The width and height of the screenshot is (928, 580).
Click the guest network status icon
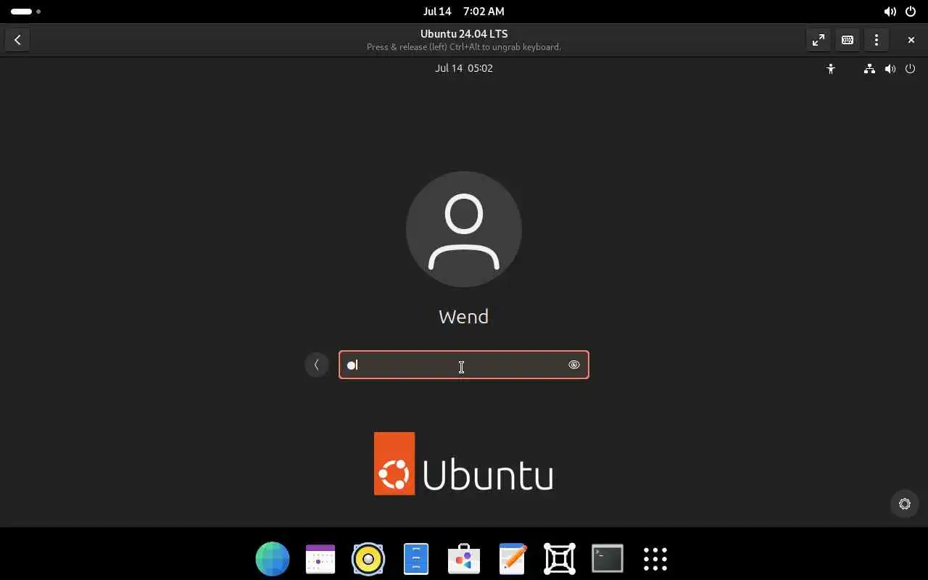pyautogui.click(x=869, y=69)
